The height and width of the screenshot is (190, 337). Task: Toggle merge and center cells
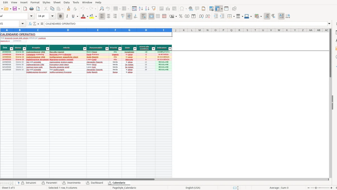151,16
